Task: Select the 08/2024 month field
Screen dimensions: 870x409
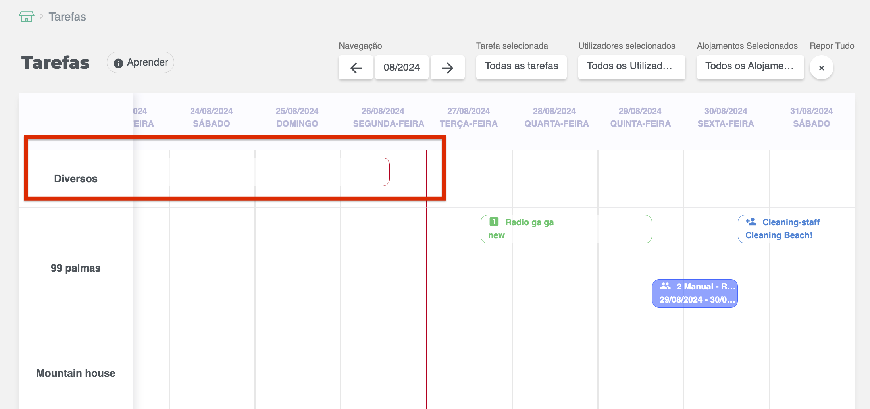Action: pyautogui.click(x=402, y=68)
